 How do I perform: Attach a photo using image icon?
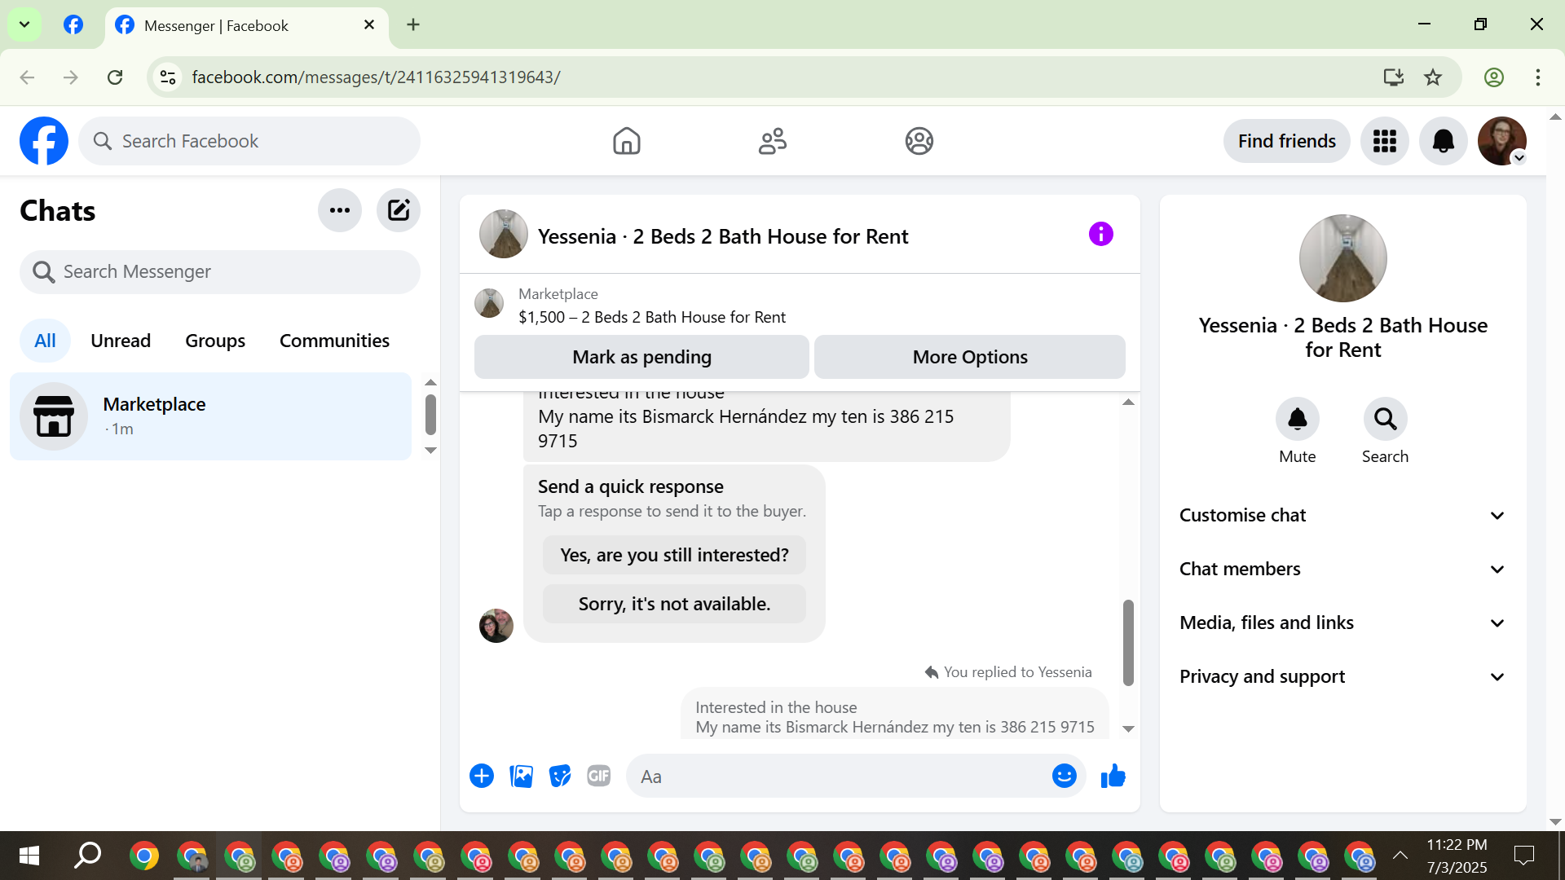click(x=521, y=776)
